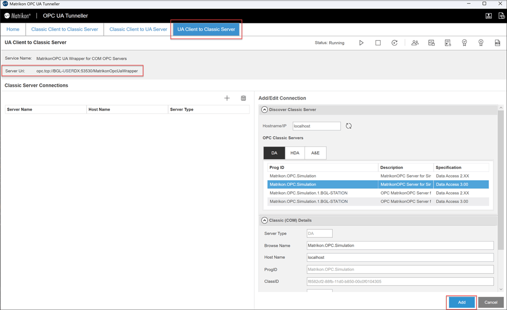Screen dimensions: 507x310
Task: Click the Server Type DA field
Action: pos(319,233)
